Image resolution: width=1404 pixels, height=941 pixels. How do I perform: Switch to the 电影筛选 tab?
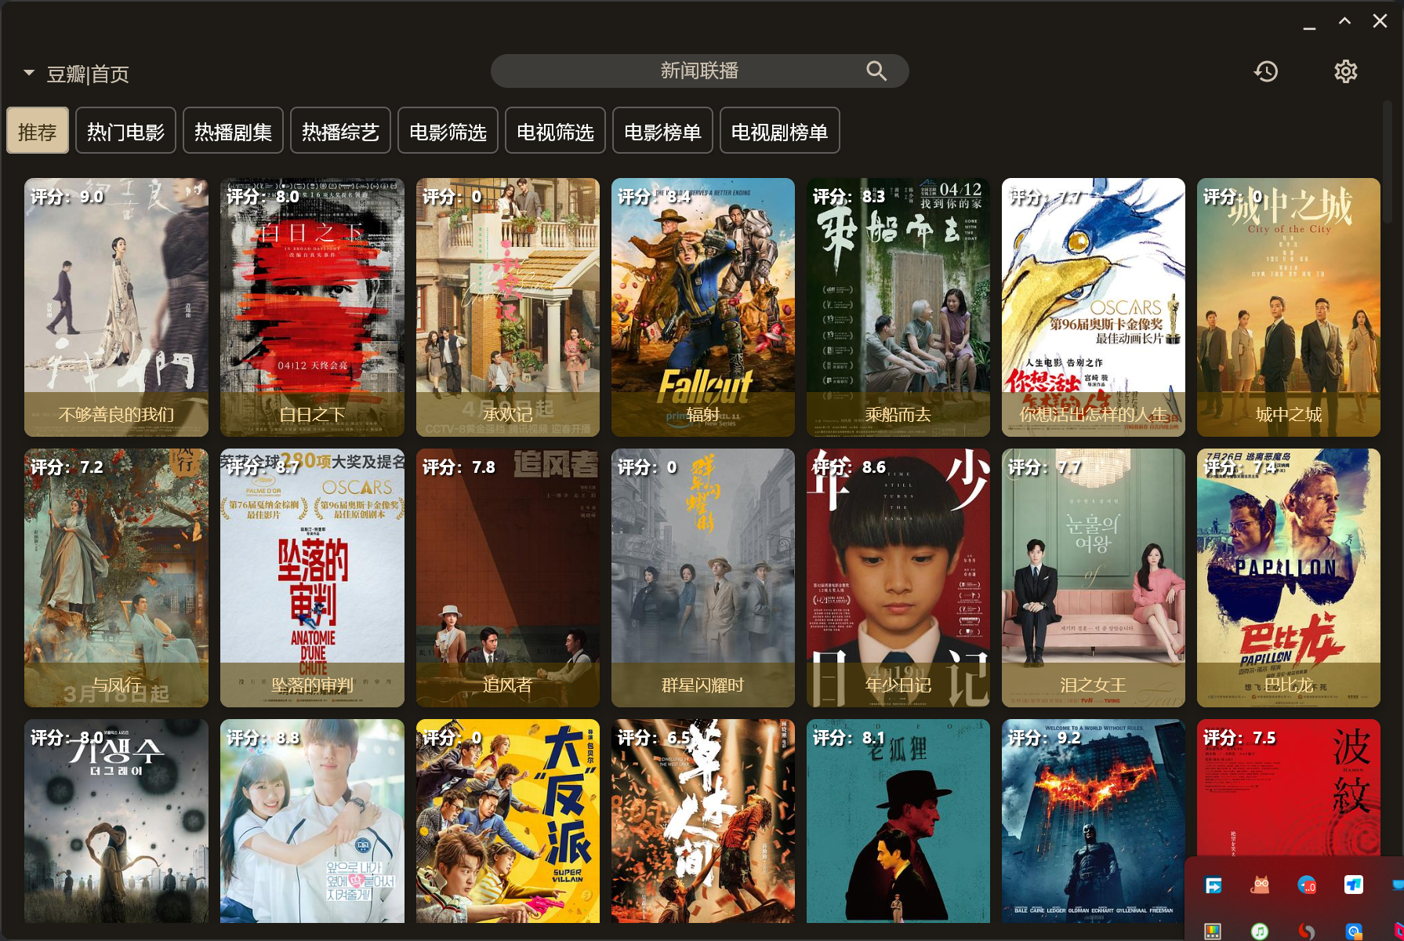point(448,131)
